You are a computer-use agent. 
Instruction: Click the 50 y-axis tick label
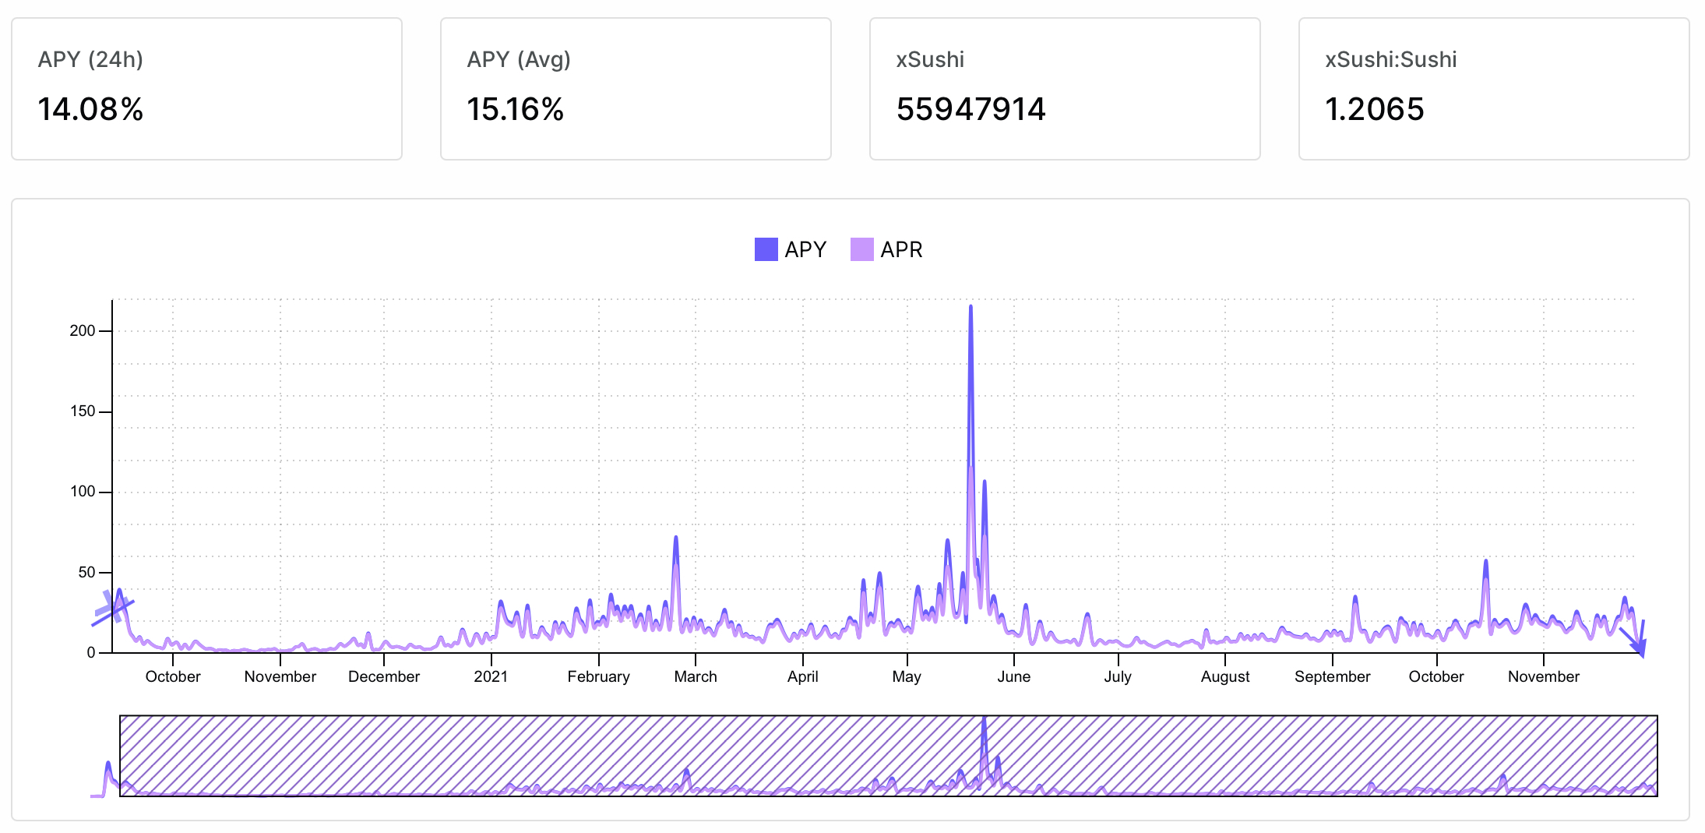point(86,572)
